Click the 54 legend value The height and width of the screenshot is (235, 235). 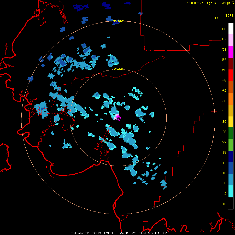[224, 60]
